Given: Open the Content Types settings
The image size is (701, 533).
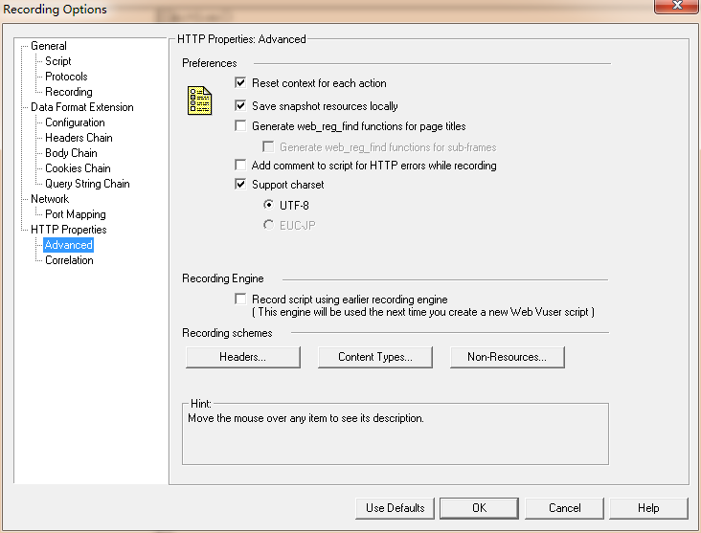Looking at the screenshot, I should pyautogui.click(x=375, y=357).
